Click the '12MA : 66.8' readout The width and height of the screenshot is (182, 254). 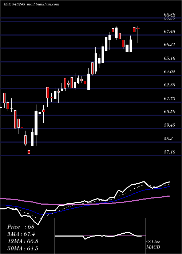(x=23, y=241)
